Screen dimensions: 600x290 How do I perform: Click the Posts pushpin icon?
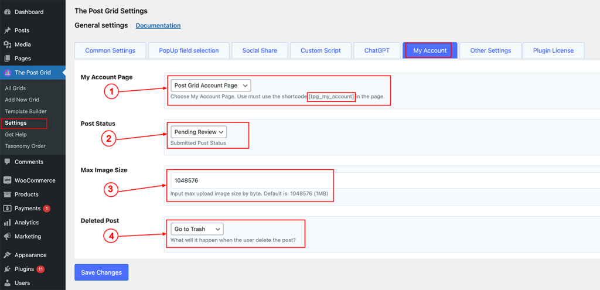[x=7, y=30]
